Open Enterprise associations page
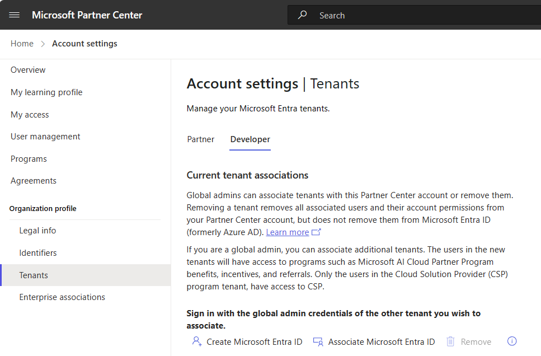The image size is (541, 356). pyautogui.click(x=62, y=297)
